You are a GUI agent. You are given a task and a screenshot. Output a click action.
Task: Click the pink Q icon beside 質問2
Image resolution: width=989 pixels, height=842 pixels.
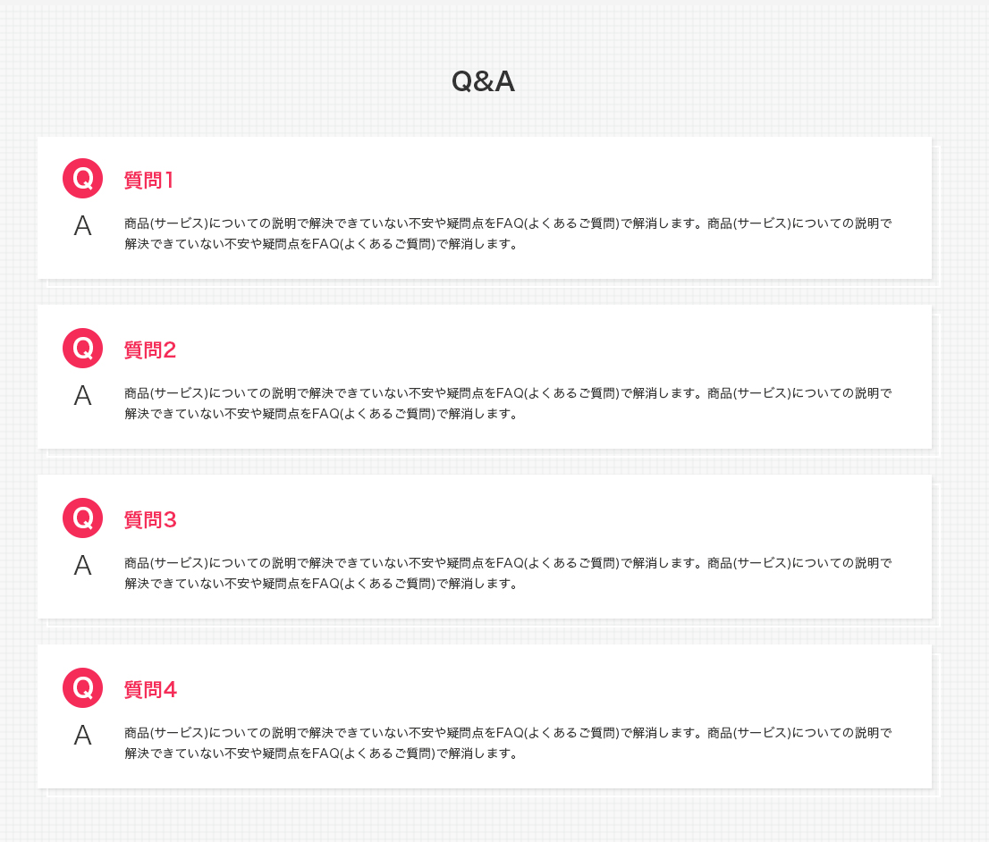tap(82, 349)
